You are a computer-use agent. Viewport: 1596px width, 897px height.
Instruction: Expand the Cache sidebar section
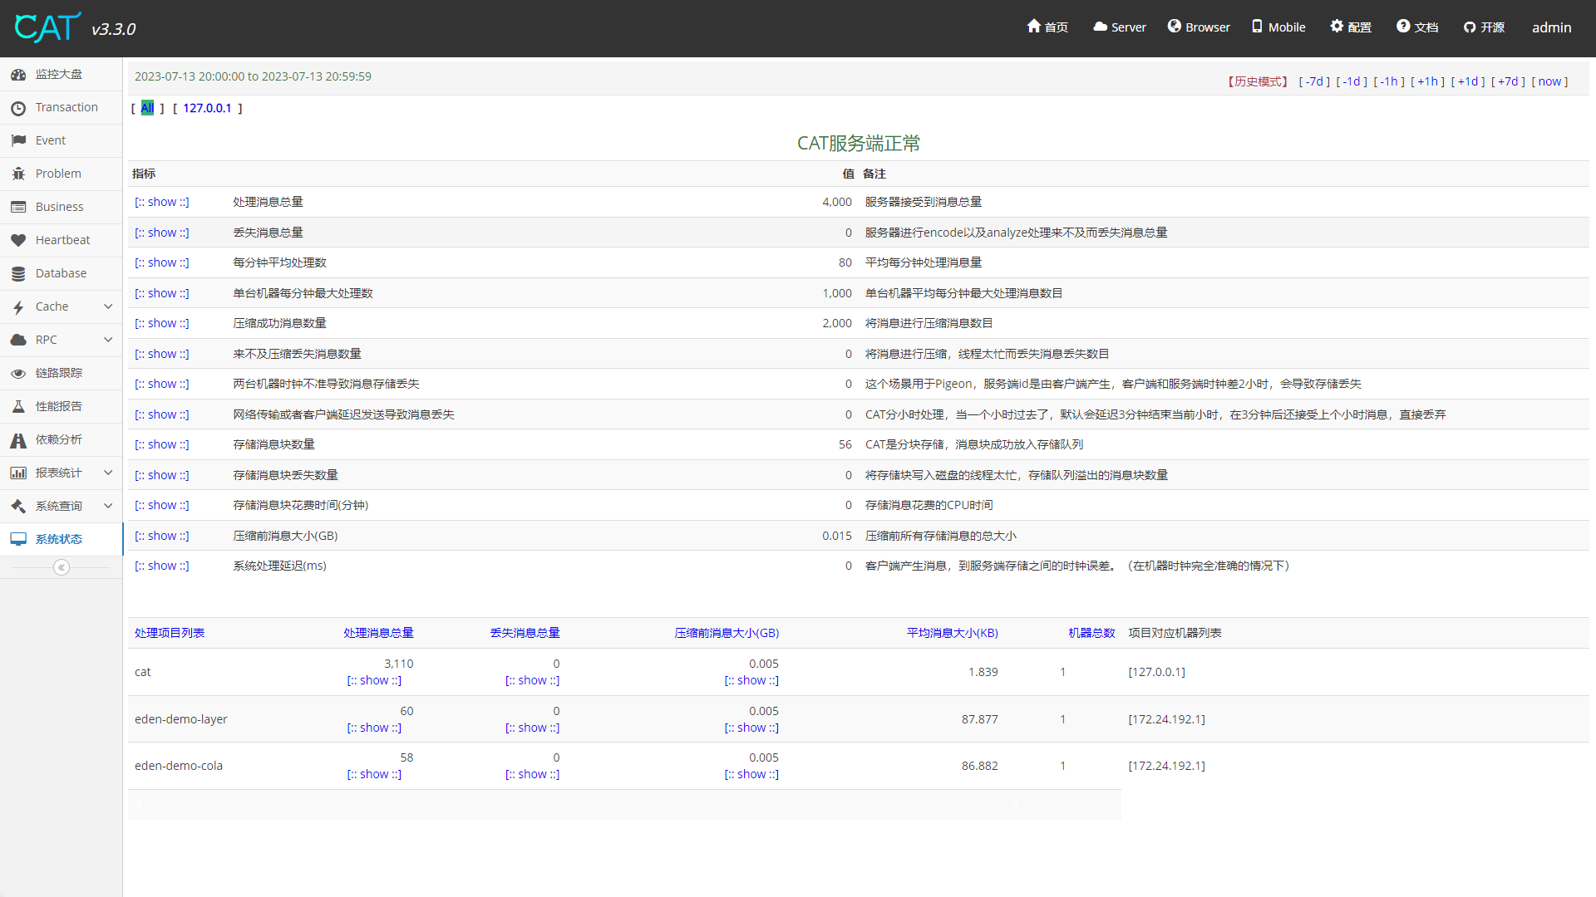pyautogui.click(x=108, y=306)
